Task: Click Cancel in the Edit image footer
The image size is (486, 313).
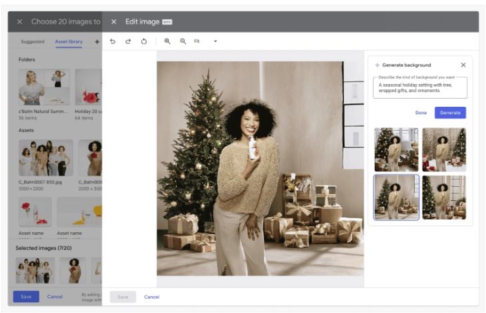Action: point(152,296)
